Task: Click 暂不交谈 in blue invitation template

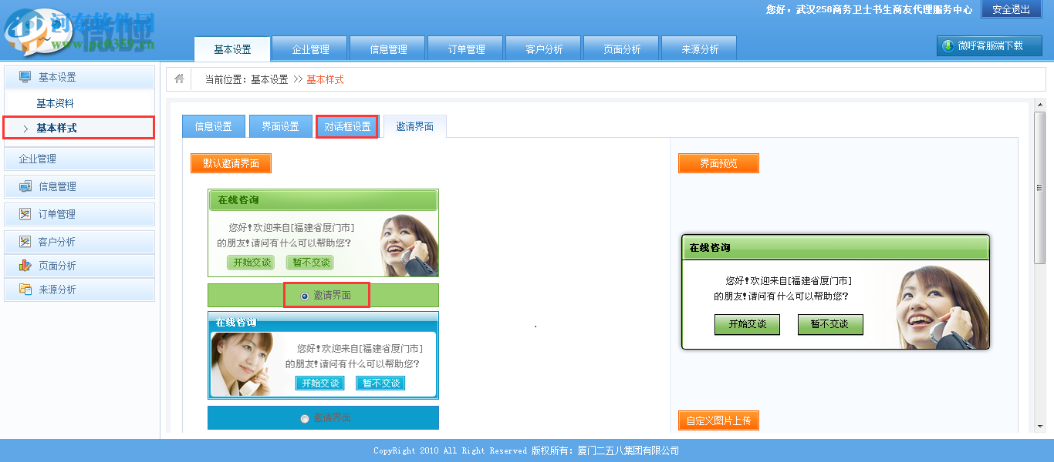Action: click(380, 383)
